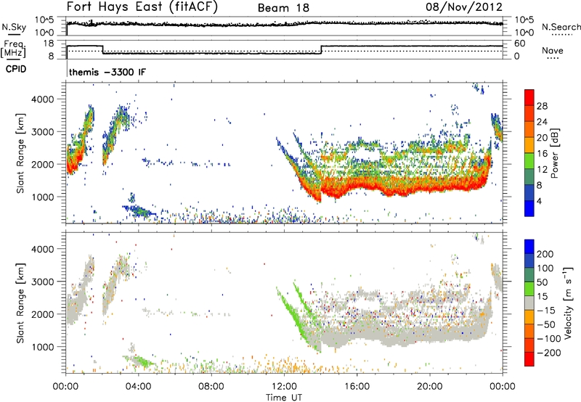Click the dotted sample line under N.Search
This screenshot has height=402, width=581.
(561, 35)
